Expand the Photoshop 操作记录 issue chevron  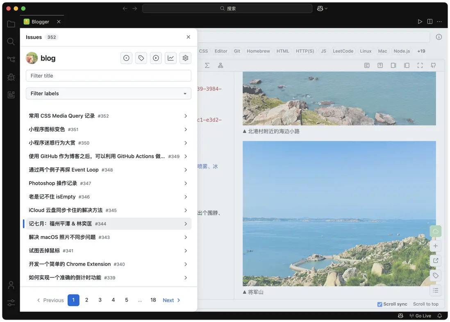click(186, 184)
